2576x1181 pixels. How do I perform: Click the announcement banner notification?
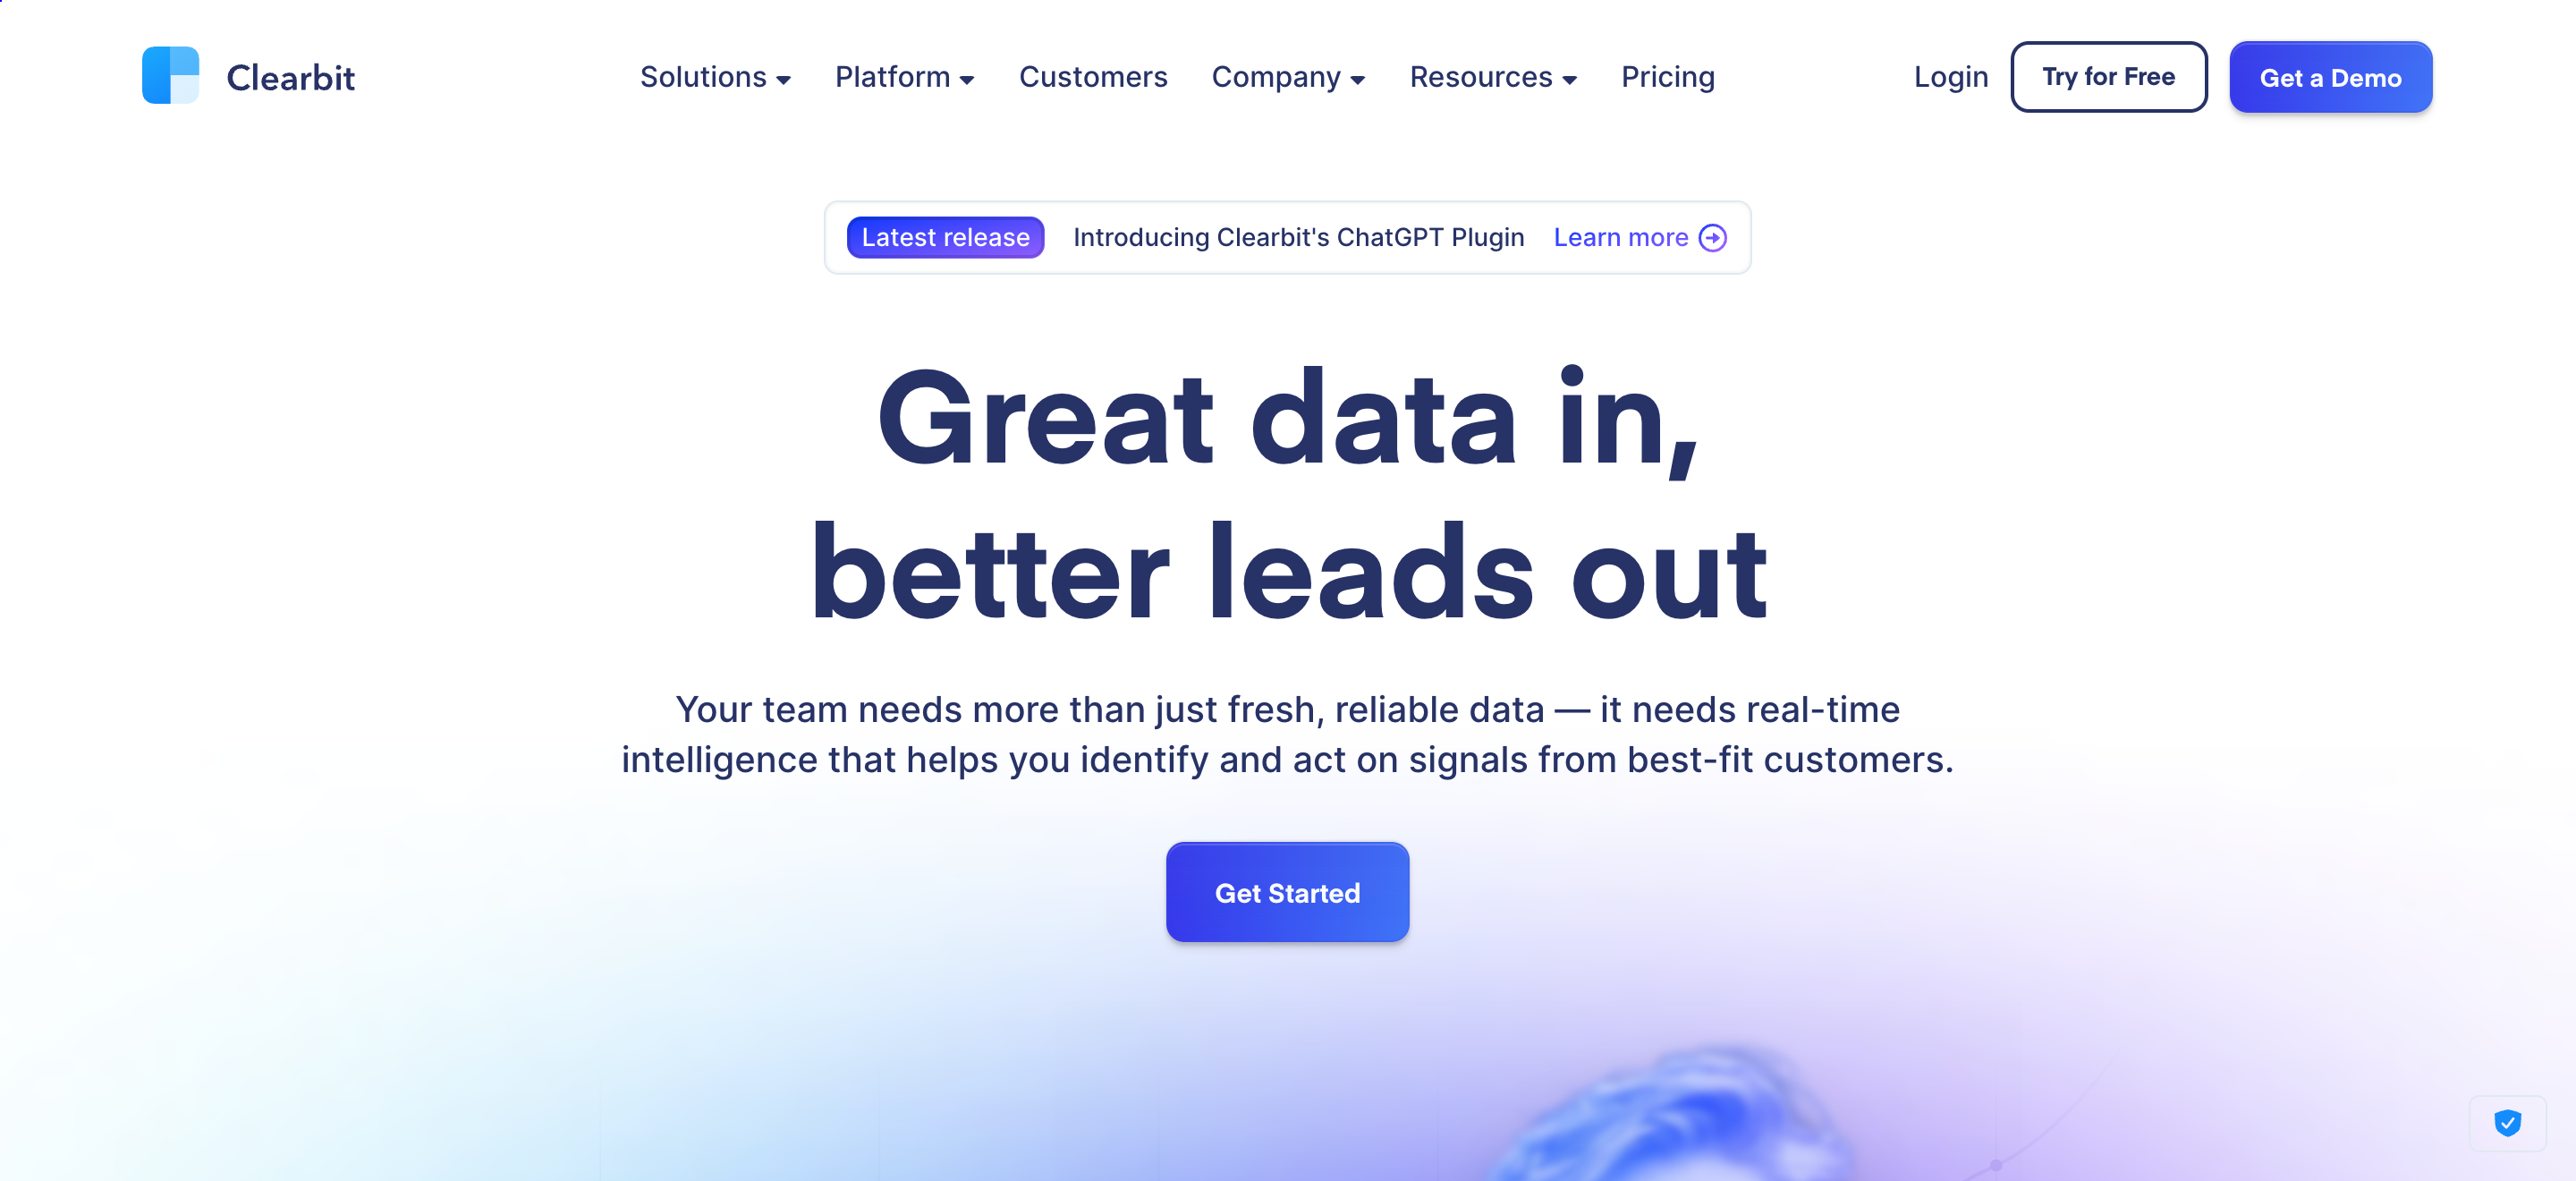point(1288,236)
